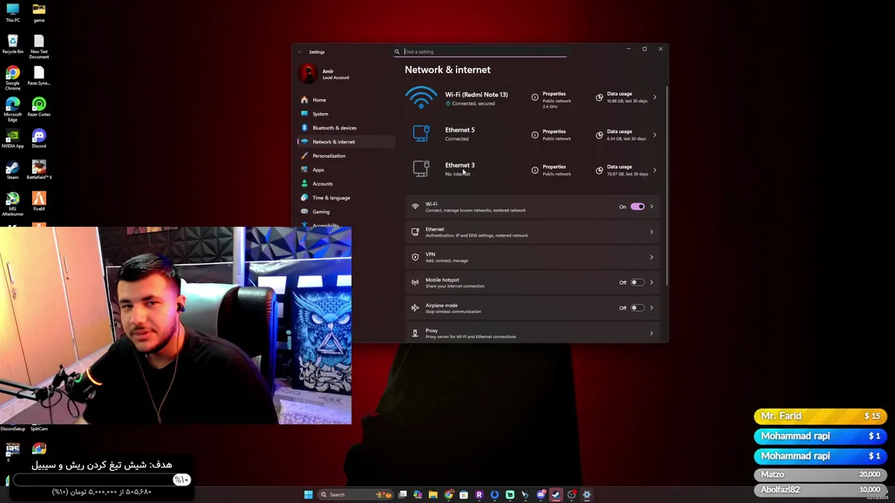This screenshot has height=503, width=895.
Task: View Data usage for Ethernet 3
Action: [621, 170]
